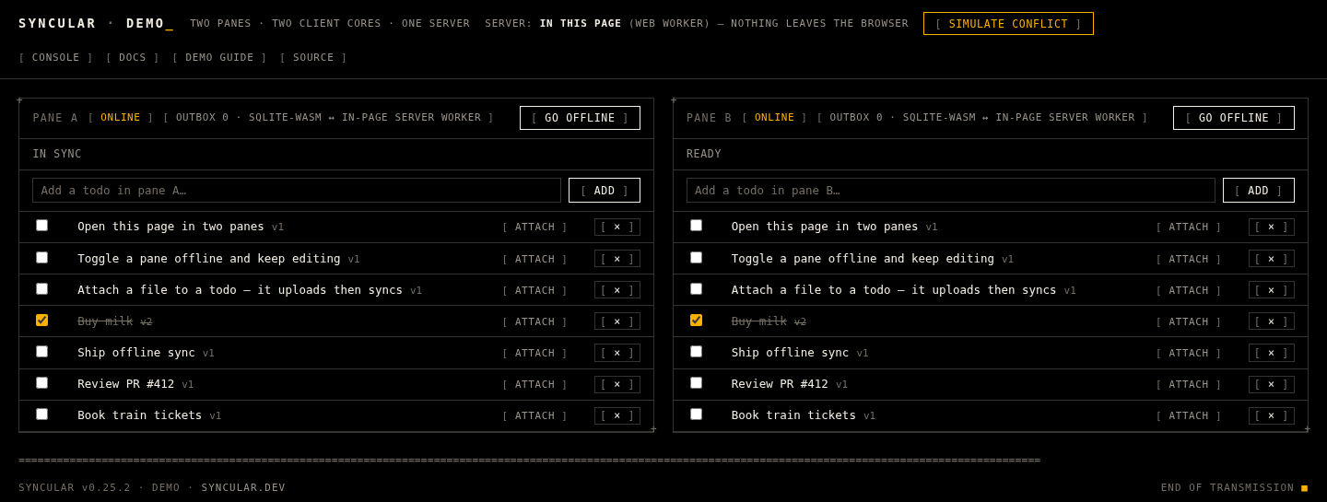
Task: Attach a file to 'Book train tickets' in pane B
Action: click(1189, 415)
